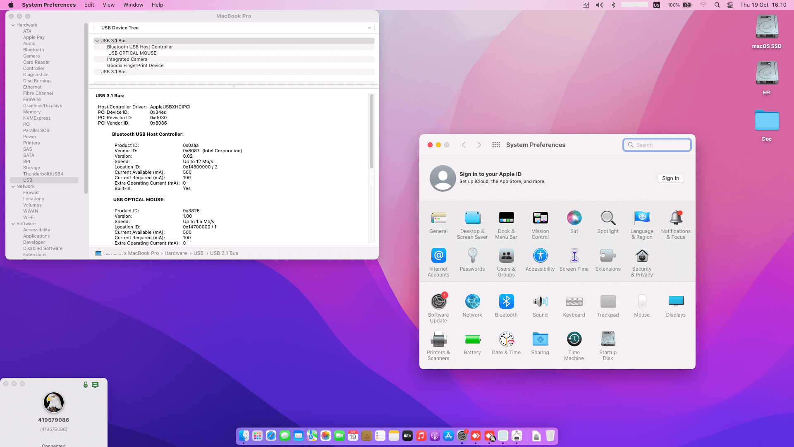The height and width of the screenshot is (447, 794).
Task: Collapse the Network section in sidebar
Action: click(13, 187)
